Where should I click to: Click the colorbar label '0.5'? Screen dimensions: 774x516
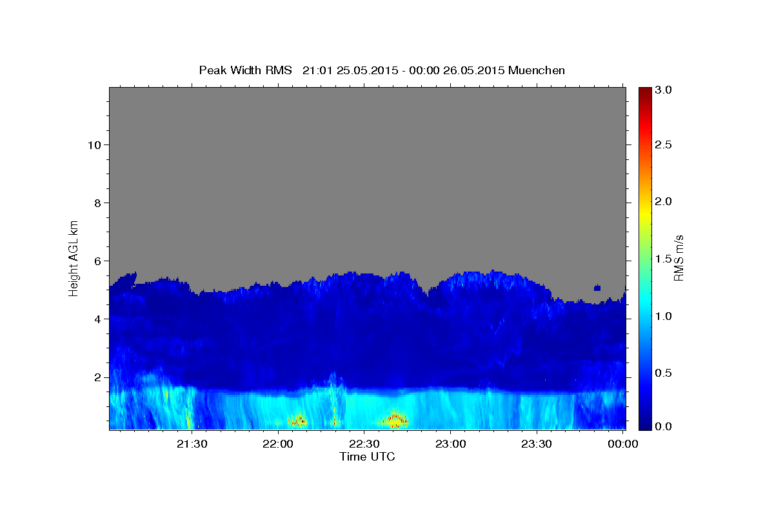[664, 373]
